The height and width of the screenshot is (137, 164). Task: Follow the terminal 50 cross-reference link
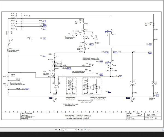(120, 76)
